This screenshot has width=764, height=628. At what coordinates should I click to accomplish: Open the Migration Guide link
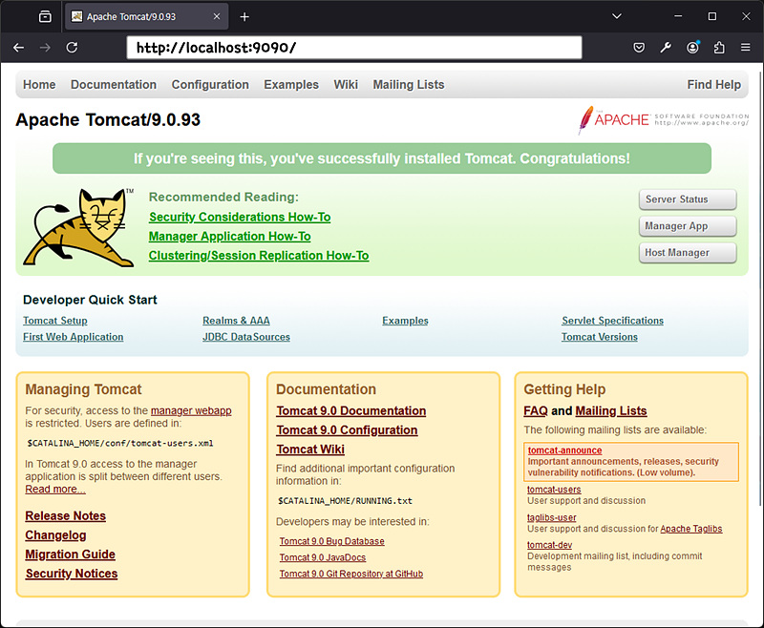point(70,555)
